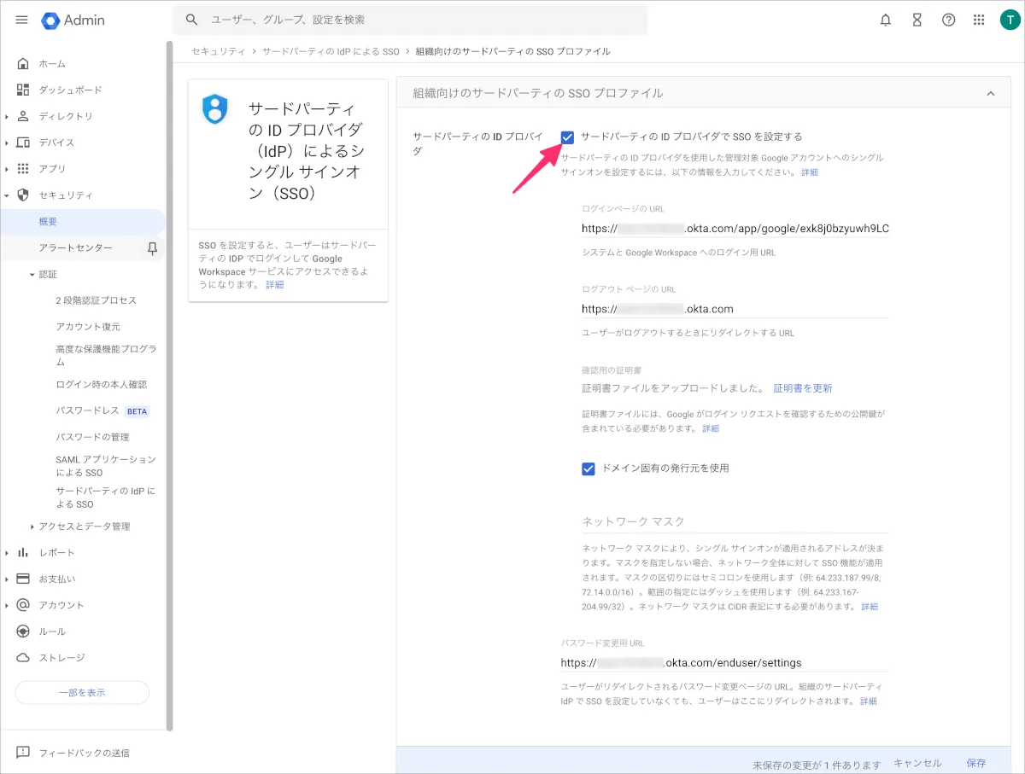The image size is (1025, 774).
Task: Open SAML アプリケーションによる SSO item
Action: point(106,466)
